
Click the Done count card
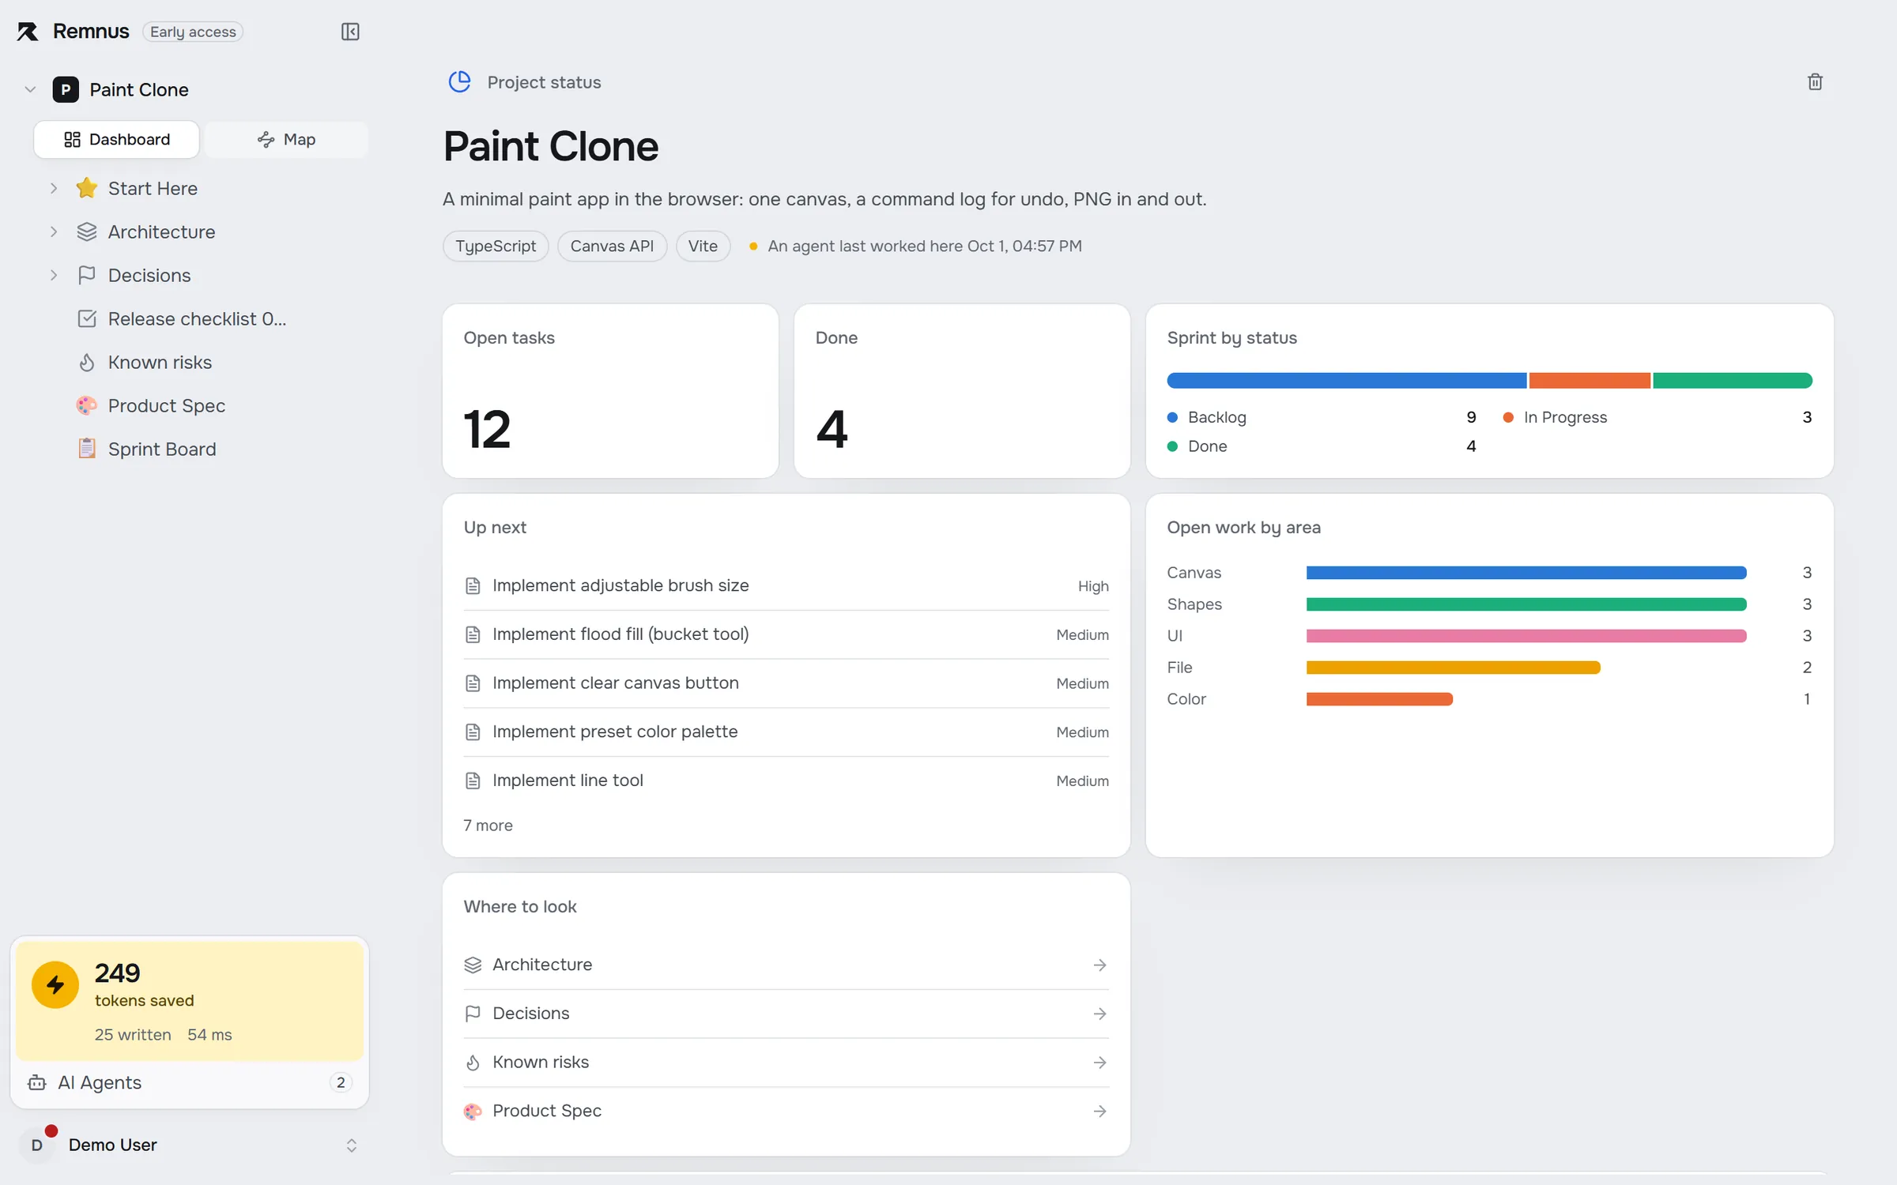(962, 391)
